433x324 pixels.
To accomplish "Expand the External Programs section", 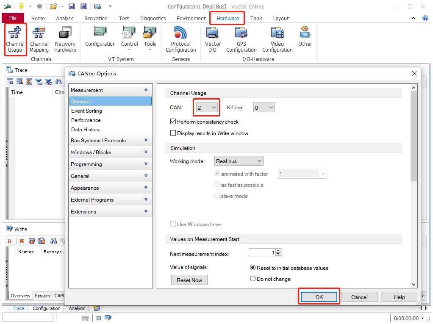I will coord(146,199).
